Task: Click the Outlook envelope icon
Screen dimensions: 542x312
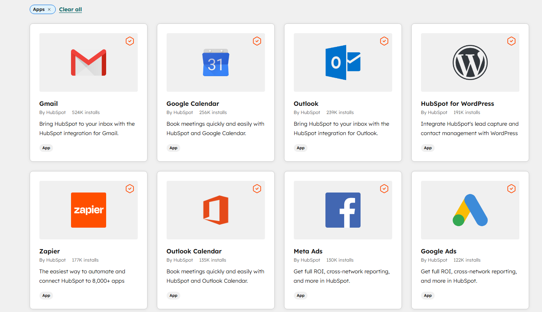Action: coord(343,62)
